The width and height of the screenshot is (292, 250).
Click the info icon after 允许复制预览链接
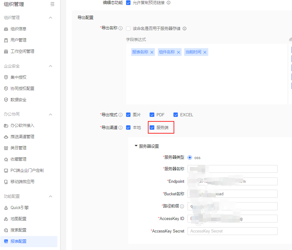click(x=168, y=2)
